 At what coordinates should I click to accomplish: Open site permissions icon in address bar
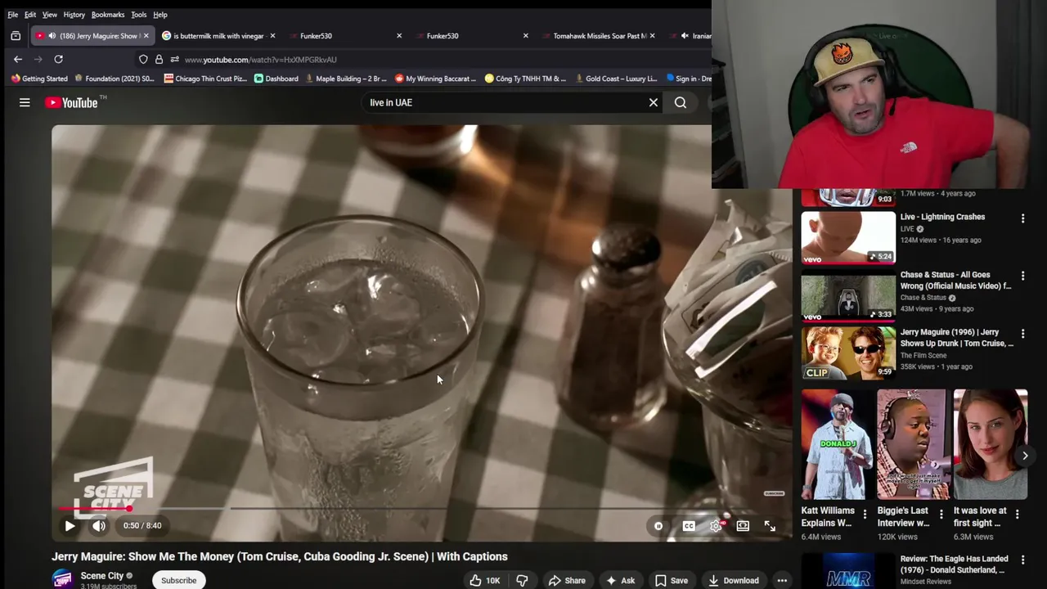pyautogui.click(x=174, y=59)
